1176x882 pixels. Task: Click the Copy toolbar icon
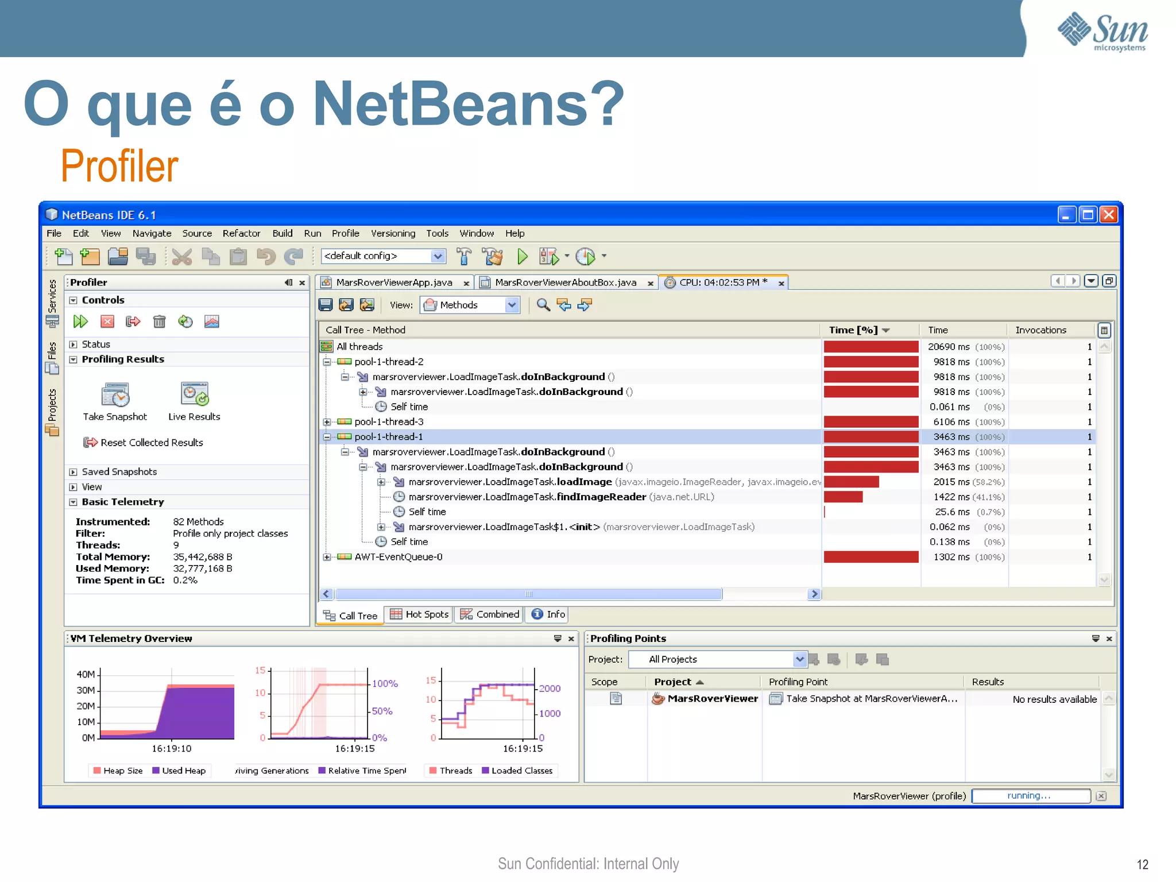click(210, 256)
